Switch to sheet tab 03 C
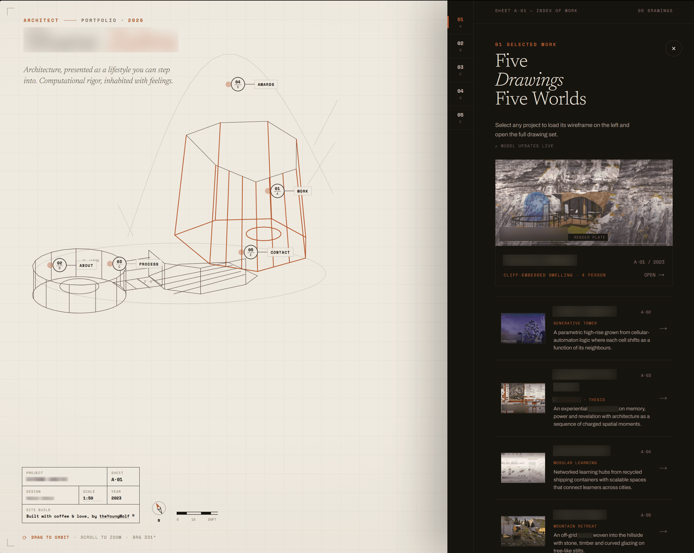The height and width of the screenshot is (553, 694). click(460, 70)
